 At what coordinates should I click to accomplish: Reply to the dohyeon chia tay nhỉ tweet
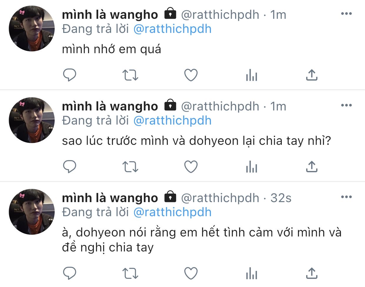pyautogui.click(x=70, y=167)
